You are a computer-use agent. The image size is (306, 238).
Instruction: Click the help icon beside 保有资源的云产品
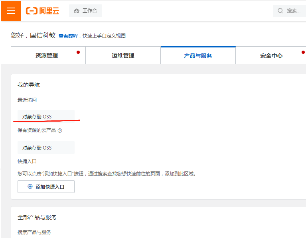click(x=60, y=130)
